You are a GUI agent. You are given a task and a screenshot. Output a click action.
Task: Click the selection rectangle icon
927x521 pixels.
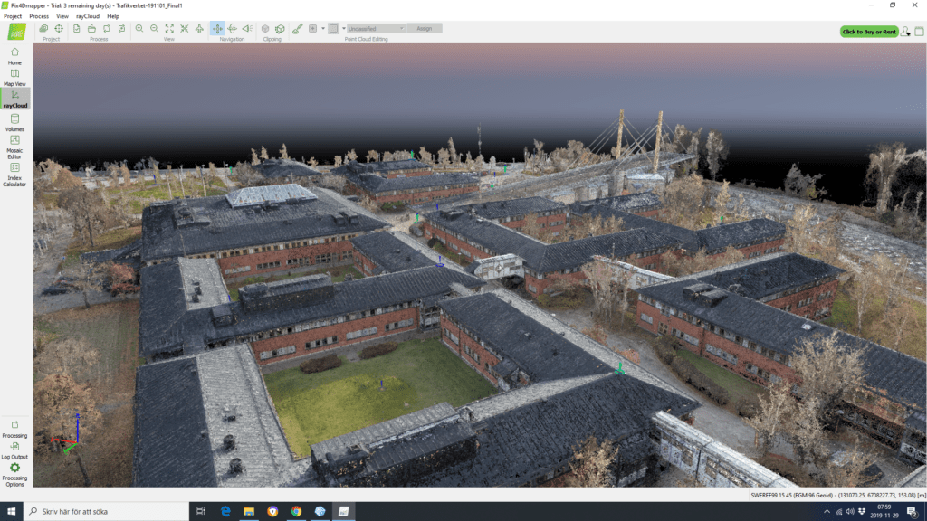(334, 28)
